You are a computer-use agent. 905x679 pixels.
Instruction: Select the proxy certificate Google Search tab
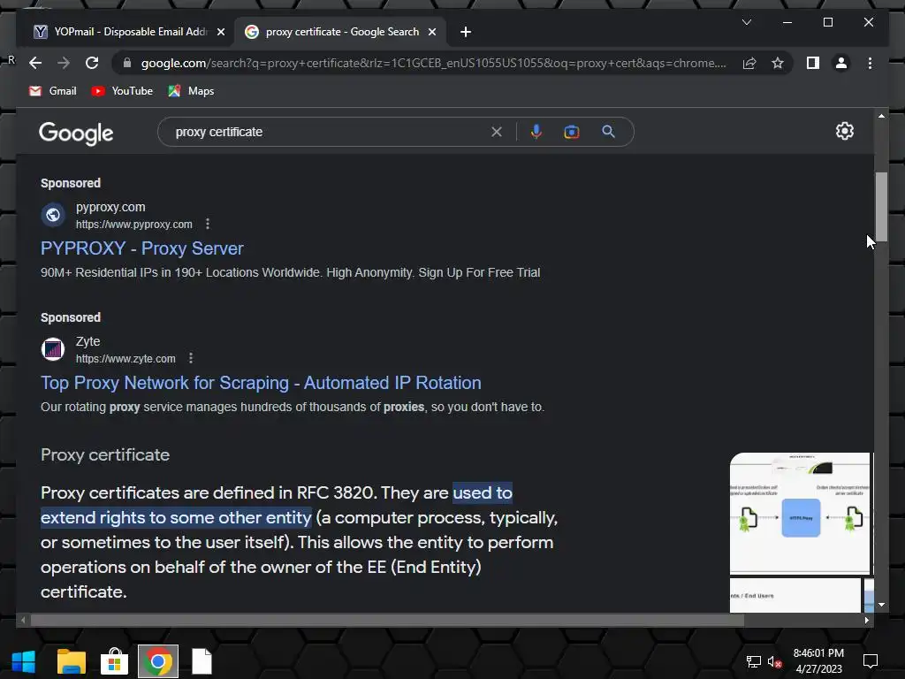pos(342,32)
